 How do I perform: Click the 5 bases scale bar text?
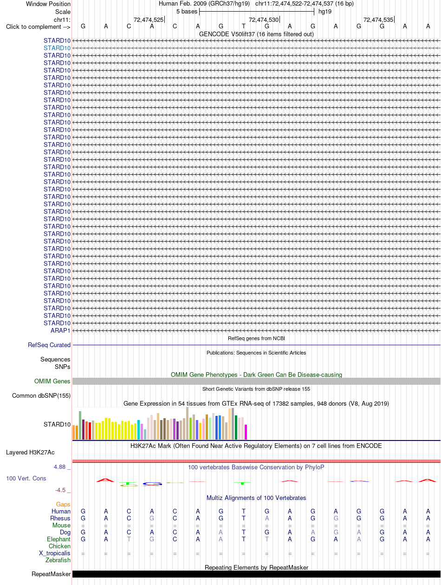[187, 11]
